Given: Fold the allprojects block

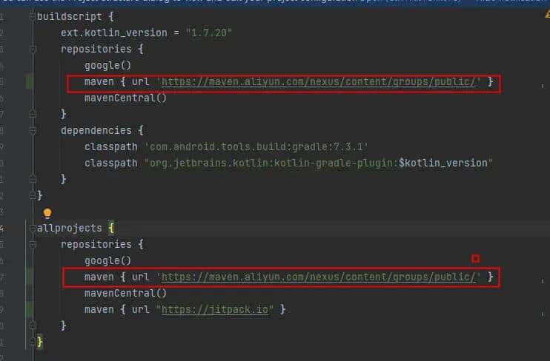Looking at the screenshot, I should (33, 229).
